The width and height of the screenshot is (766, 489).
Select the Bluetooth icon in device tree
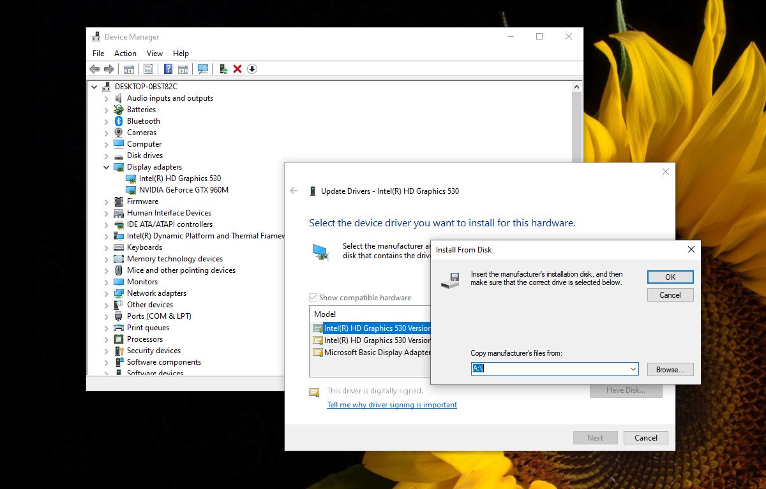pyautogui.click(x=119, y=121)
